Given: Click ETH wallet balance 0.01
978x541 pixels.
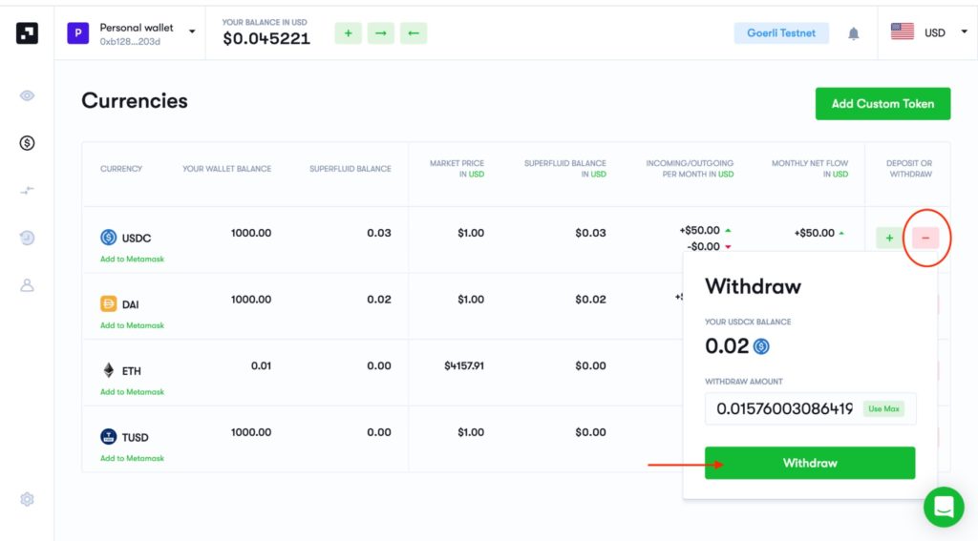Looking at the screenshot, I should coord(261,365).
